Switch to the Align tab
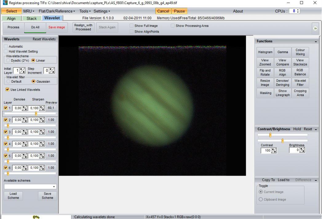Screen dimensions: 322x219 (x=11, y=18)
